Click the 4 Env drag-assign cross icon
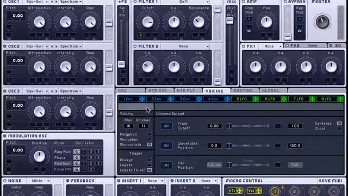This screenshot has width=348, height=196. pos(227,99)
